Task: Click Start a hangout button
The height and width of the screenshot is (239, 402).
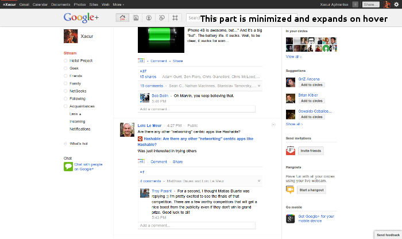Action: 311,190
